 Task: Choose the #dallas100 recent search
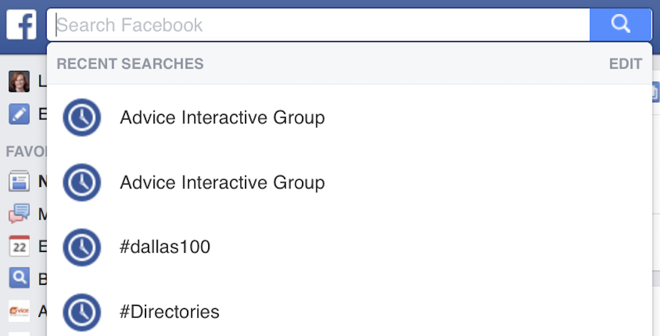165,247
